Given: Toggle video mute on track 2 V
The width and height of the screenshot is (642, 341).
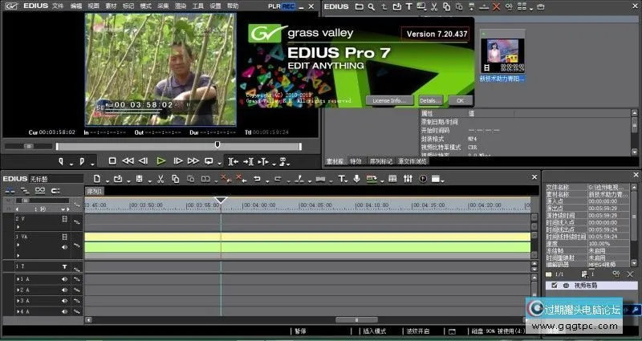Looking at the screenshot, I should click(65, 219).
